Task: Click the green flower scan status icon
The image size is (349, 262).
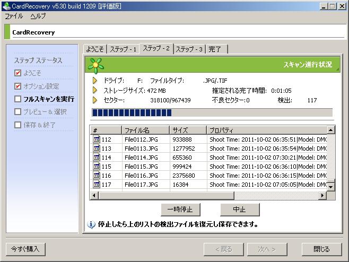Action: [95, 65]
